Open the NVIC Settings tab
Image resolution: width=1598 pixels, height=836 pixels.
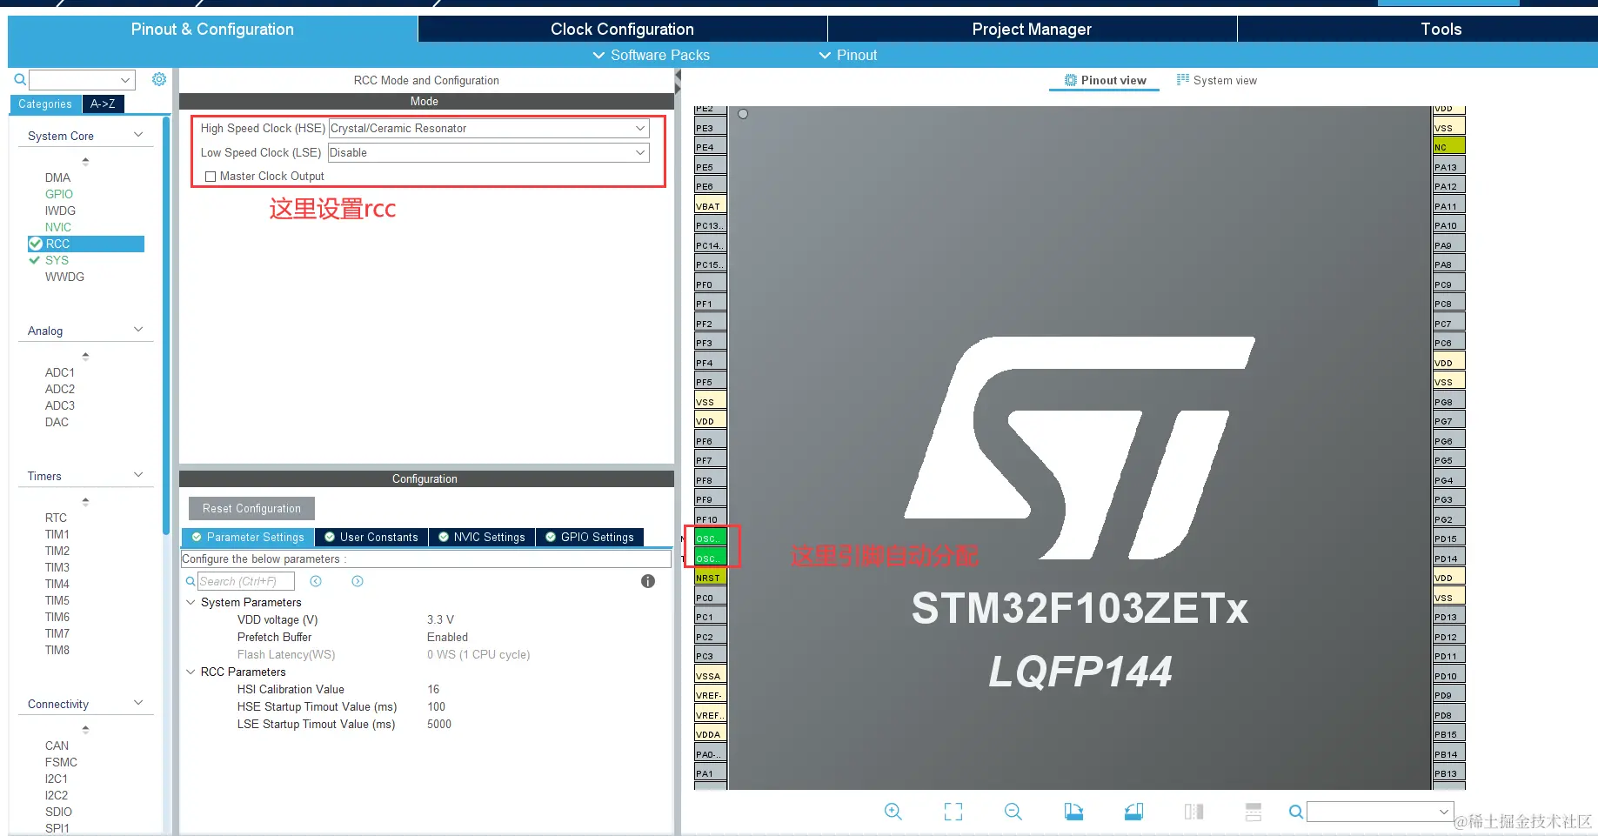[482, 537]
